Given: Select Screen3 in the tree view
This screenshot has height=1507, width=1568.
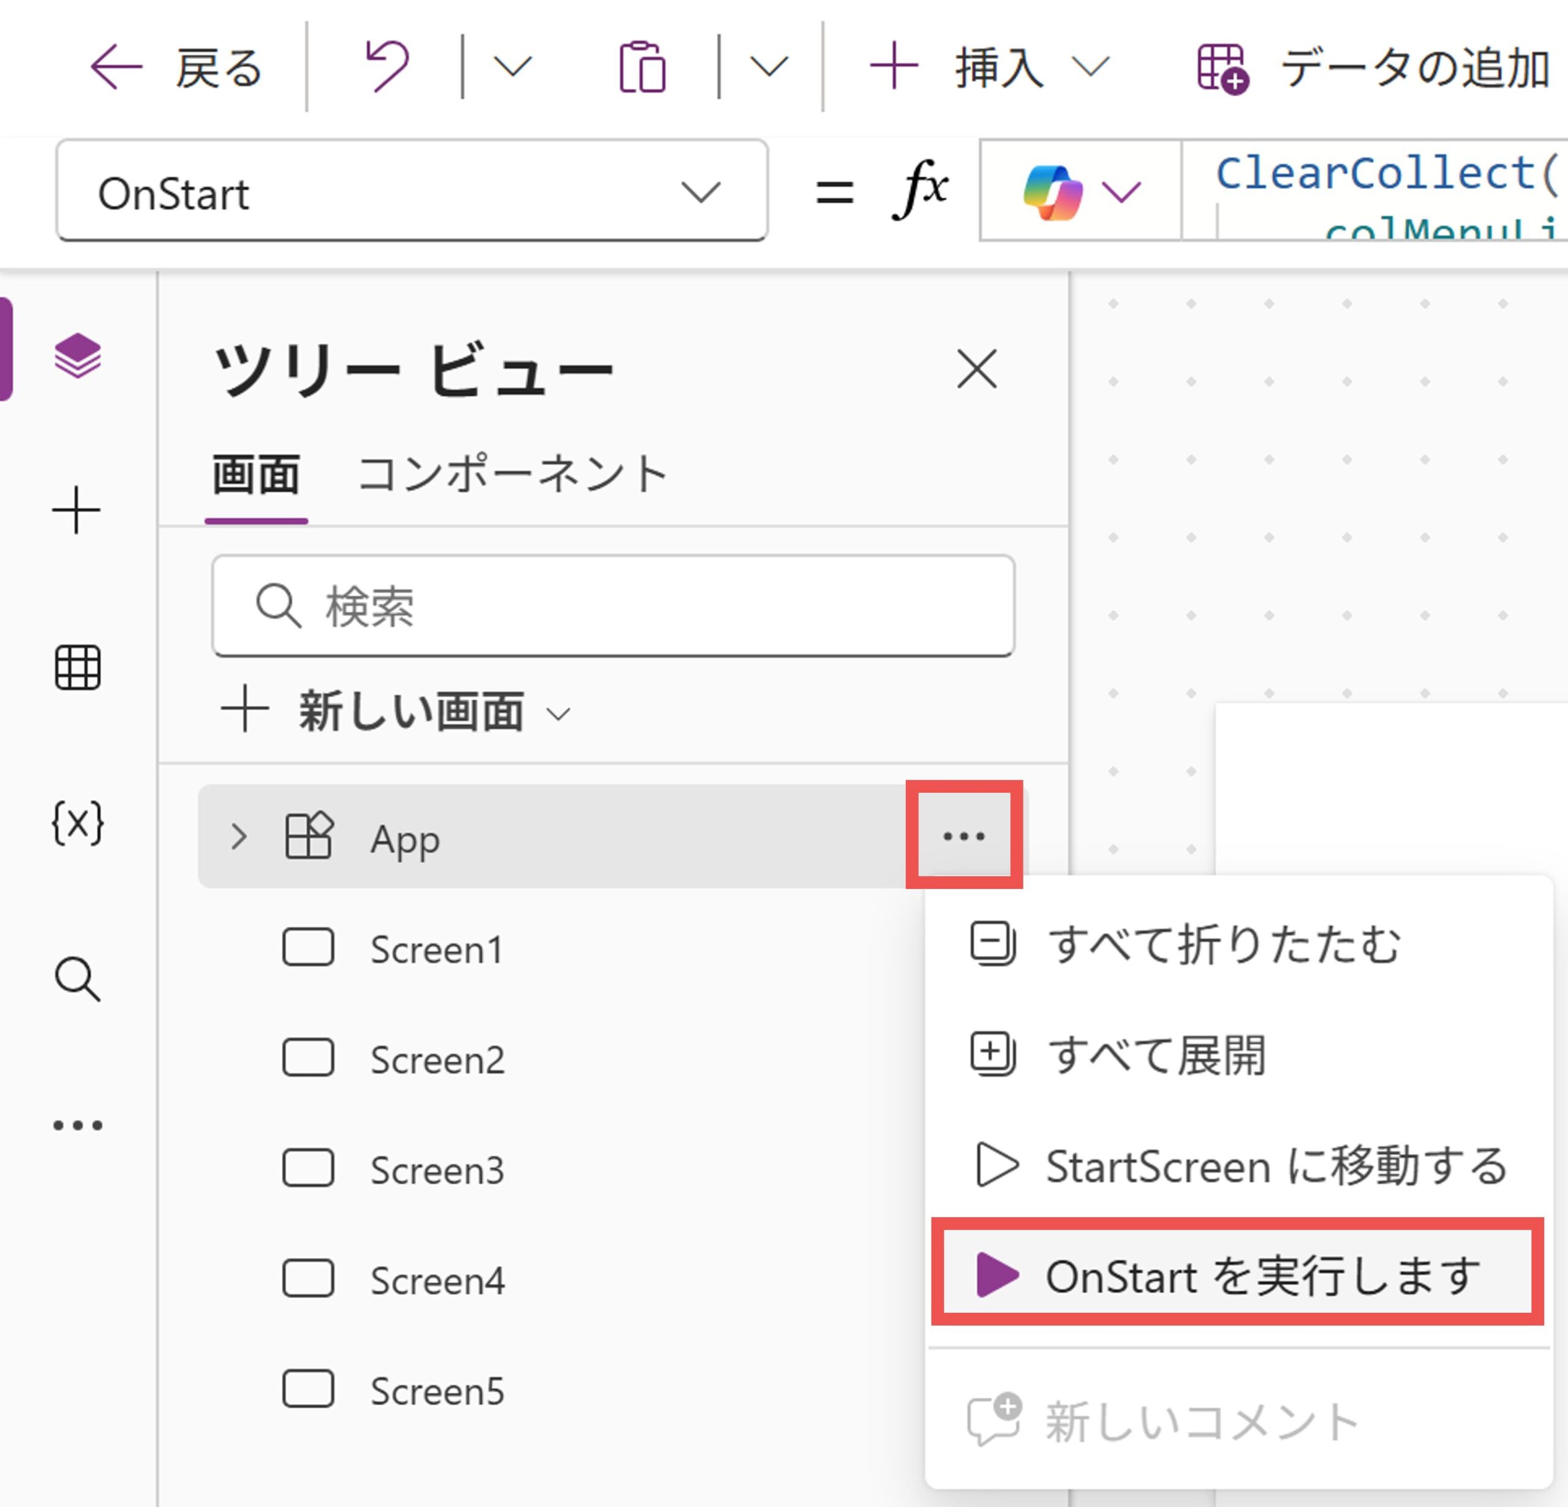Looking at the screenshot, I should pyautogui.click(x=437, y=1169).
